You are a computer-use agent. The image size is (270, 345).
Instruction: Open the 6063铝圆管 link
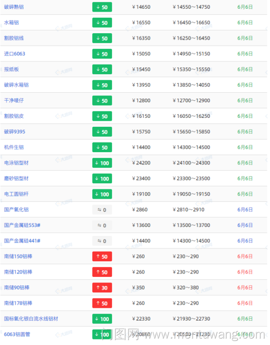(x=17, y=334)
